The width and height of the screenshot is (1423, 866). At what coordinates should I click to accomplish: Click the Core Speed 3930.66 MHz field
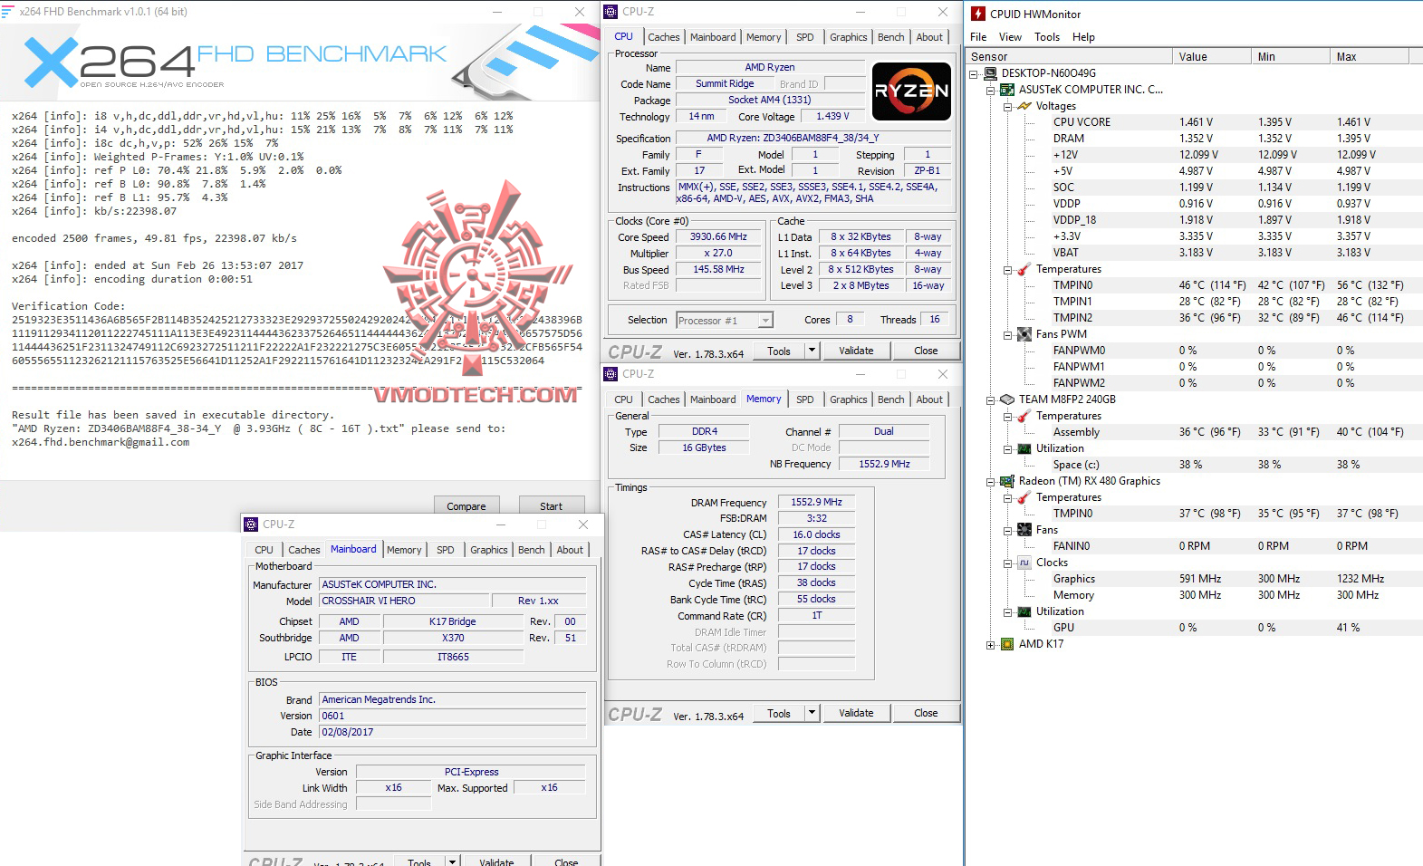(718, 237)
